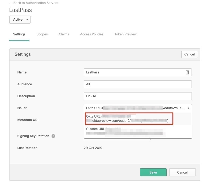This screenshot has width=204, height=182.
Task: Click the Issuer dropdown arrow
Action: tap(188, 108)
